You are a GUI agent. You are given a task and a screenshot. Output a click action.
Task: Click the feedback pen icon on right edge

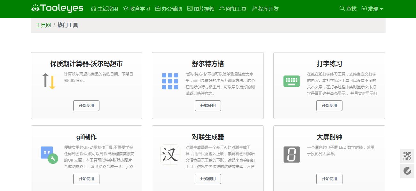tap(407, 171)
